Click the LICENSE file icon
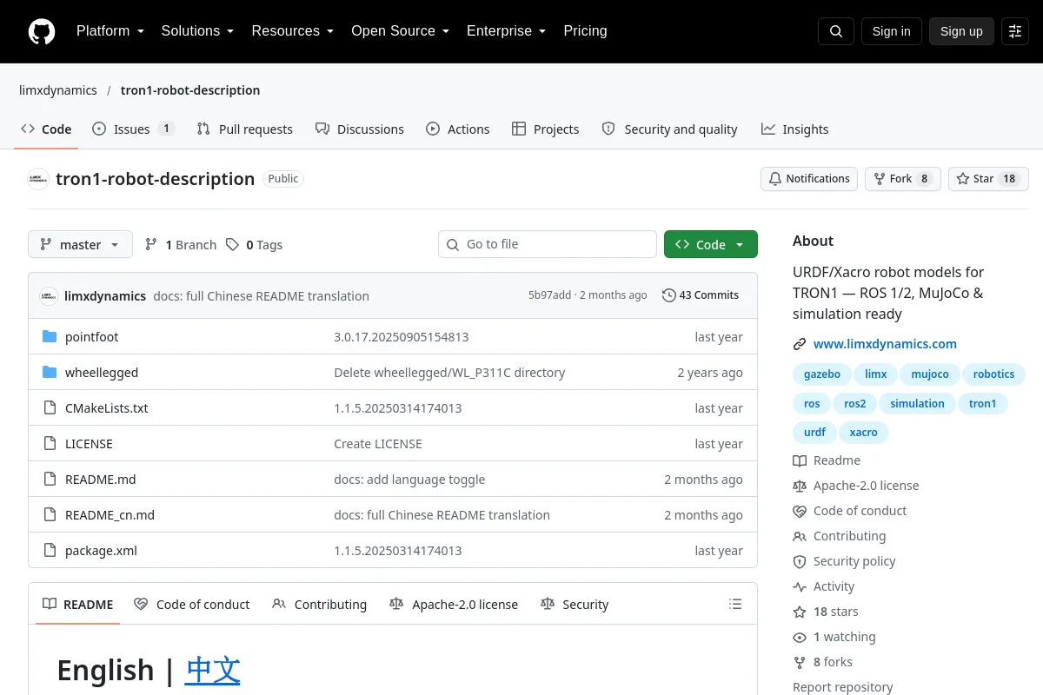The width and height of the screenshot is (1043, 695). point(50,444)
